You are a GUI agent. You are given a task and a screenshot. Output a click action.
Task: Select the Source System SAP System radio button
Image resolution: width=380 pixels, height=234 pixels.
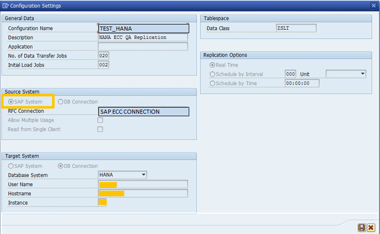(11, 102)
